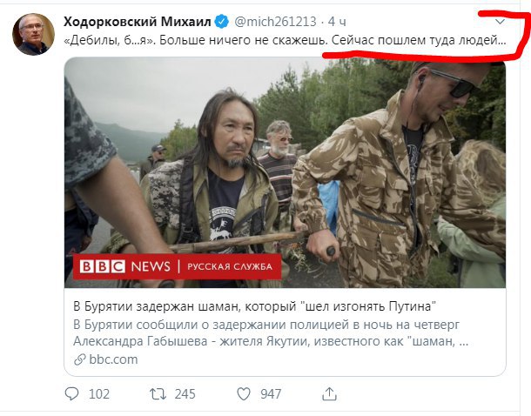The image size is (531, 416).
Task: Click the link chain icon beside bbc.com
Action: point(79,359)
